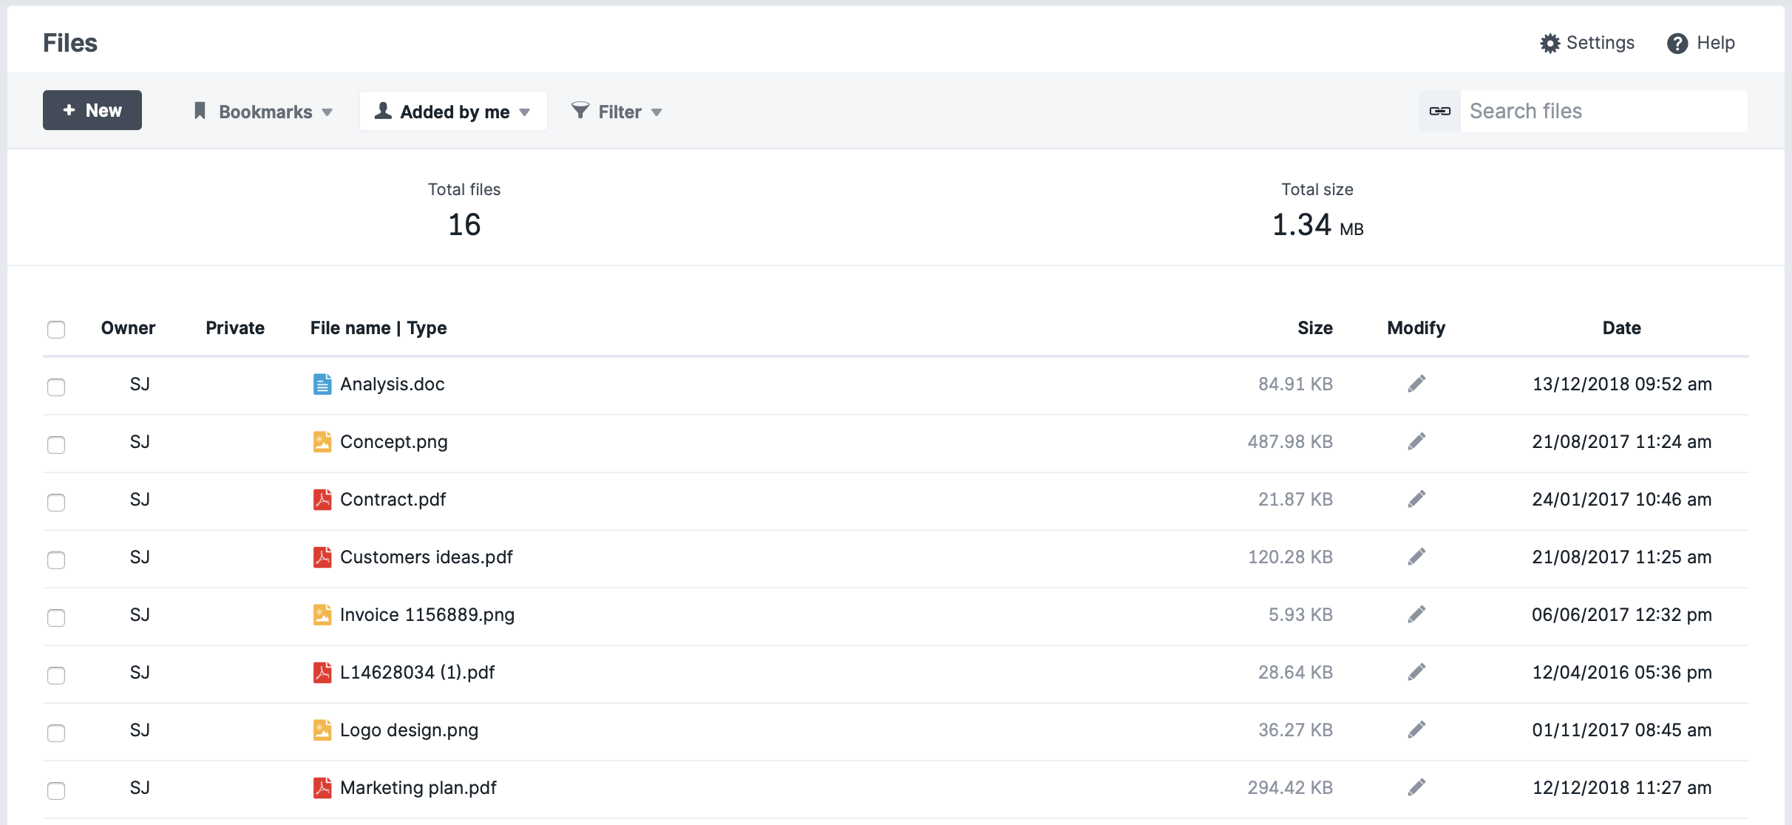Screen dimensions: 1792x825
Task: Modify Marketing plan.pdf with the pencil icon
Action: click(x=1416, y=787)
